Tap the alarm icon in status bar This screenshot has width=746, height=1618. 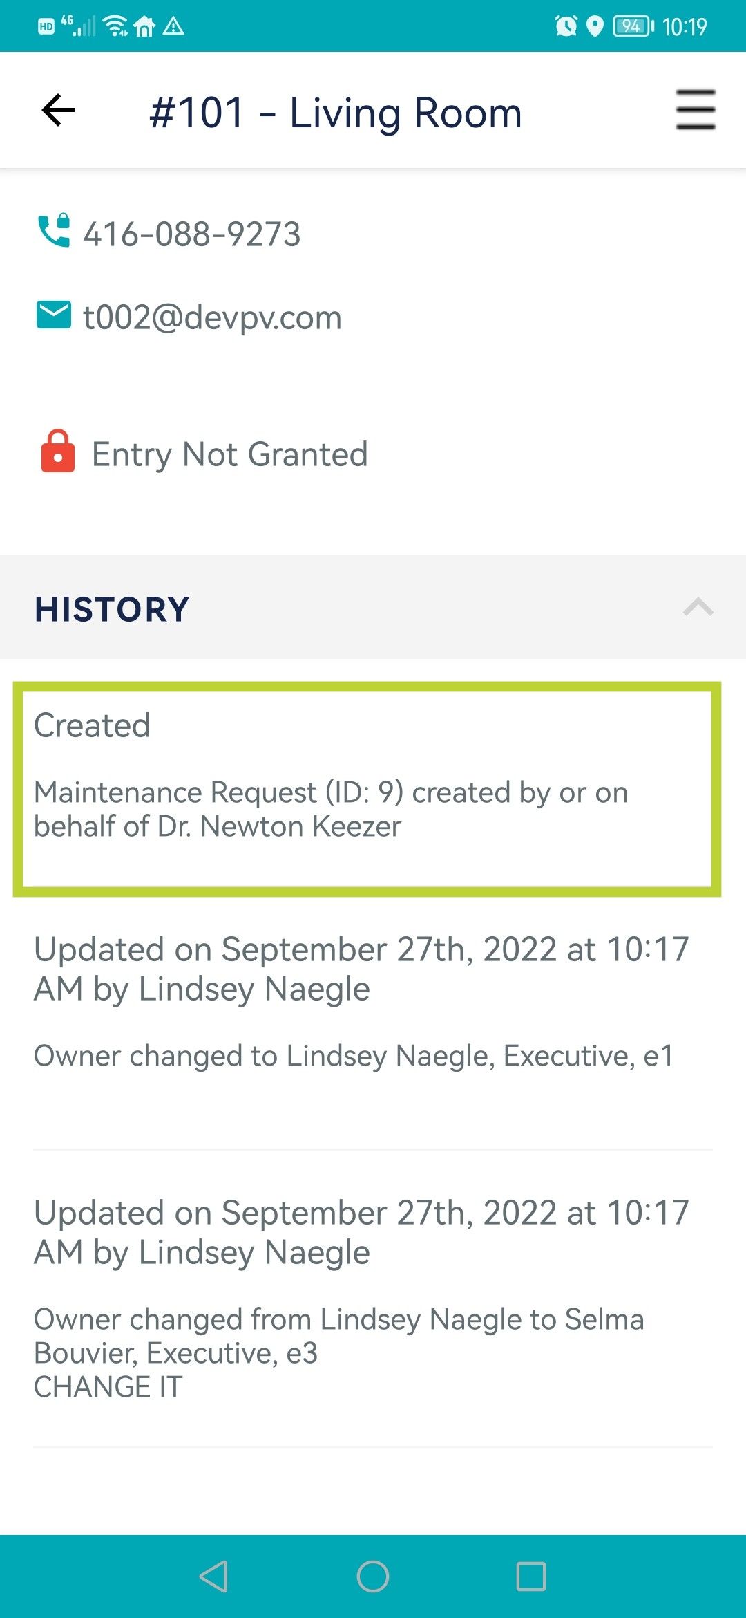tap(566, 26)
